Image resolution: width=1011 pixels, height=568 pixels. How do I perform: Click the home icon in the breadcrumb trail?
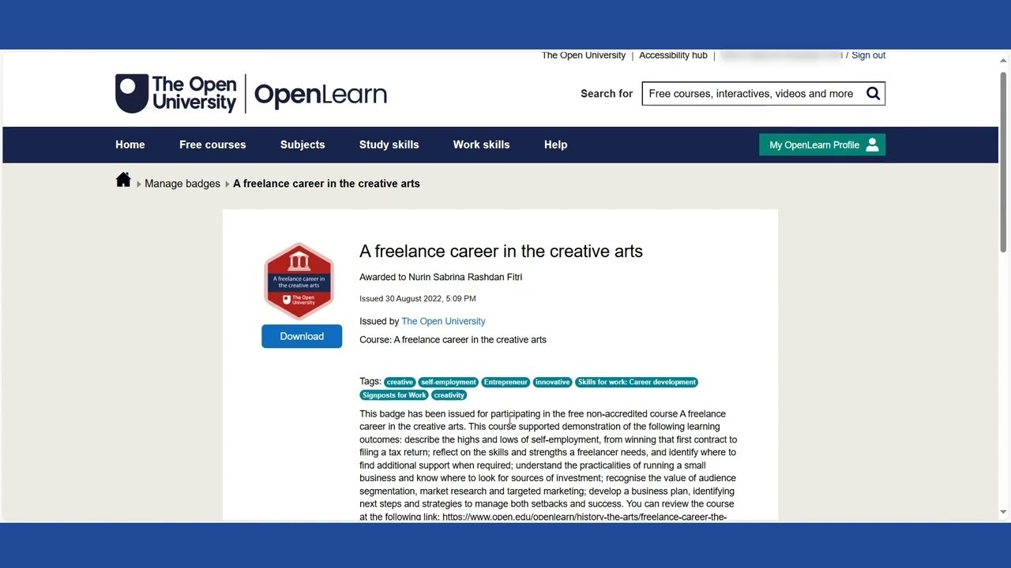coord(123,180)
